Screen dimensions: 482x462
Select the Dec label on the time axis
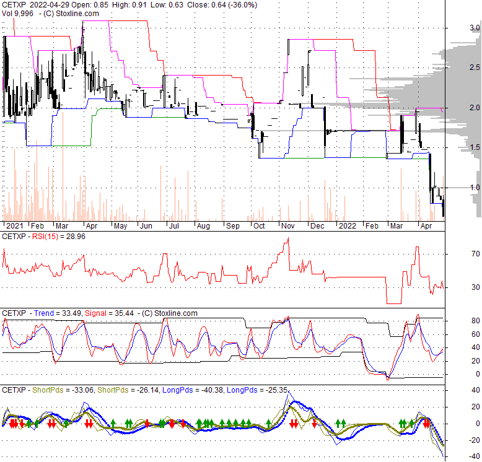pos(317,226)
